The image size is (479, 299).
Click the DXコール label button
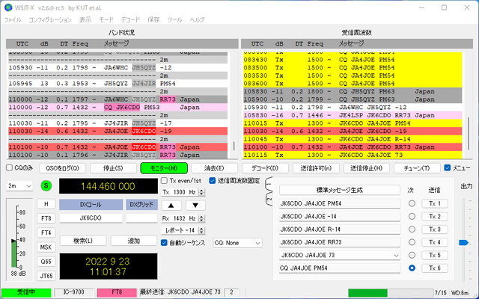pos(91,204)
